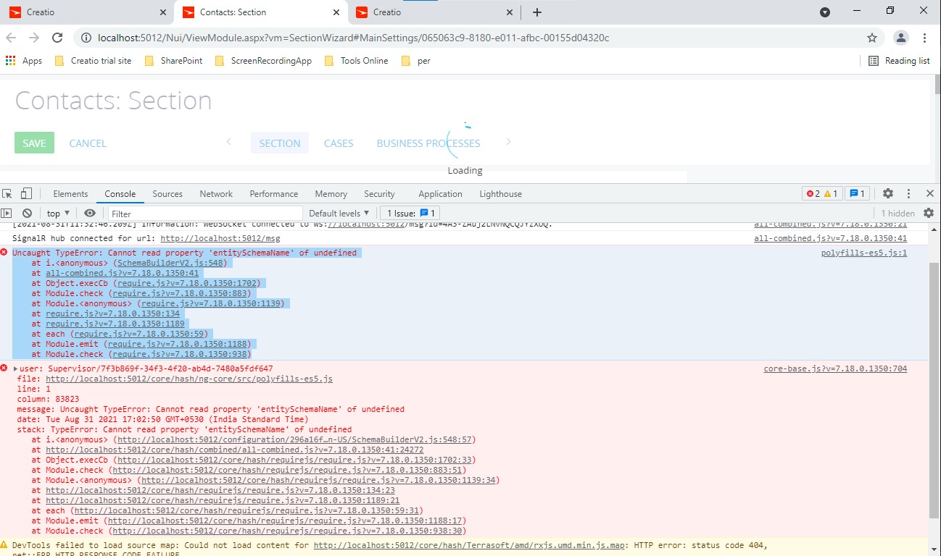This screenshot has width=941, height=556.
Task: Open the Security tab
Action: [379, 193]
